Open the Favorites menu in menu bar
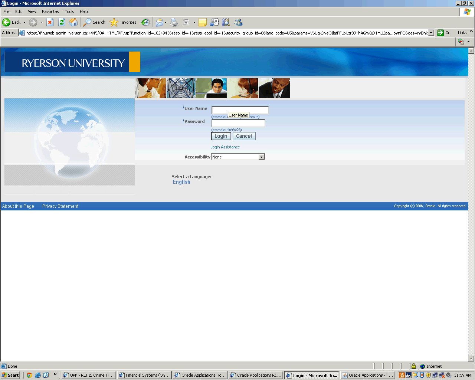Viewport: 475px width, 380px height. point(50,12)
